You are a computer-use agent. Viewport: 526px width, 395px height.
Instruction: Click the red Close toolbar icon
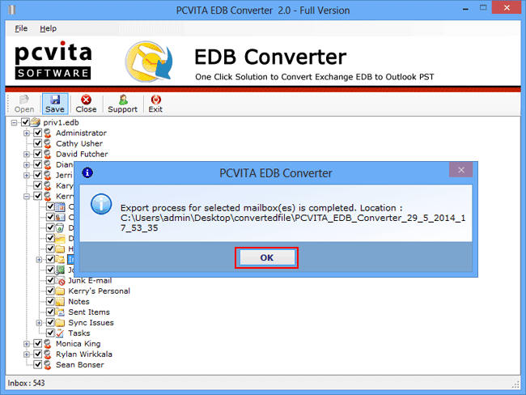(x=87, y=100)
